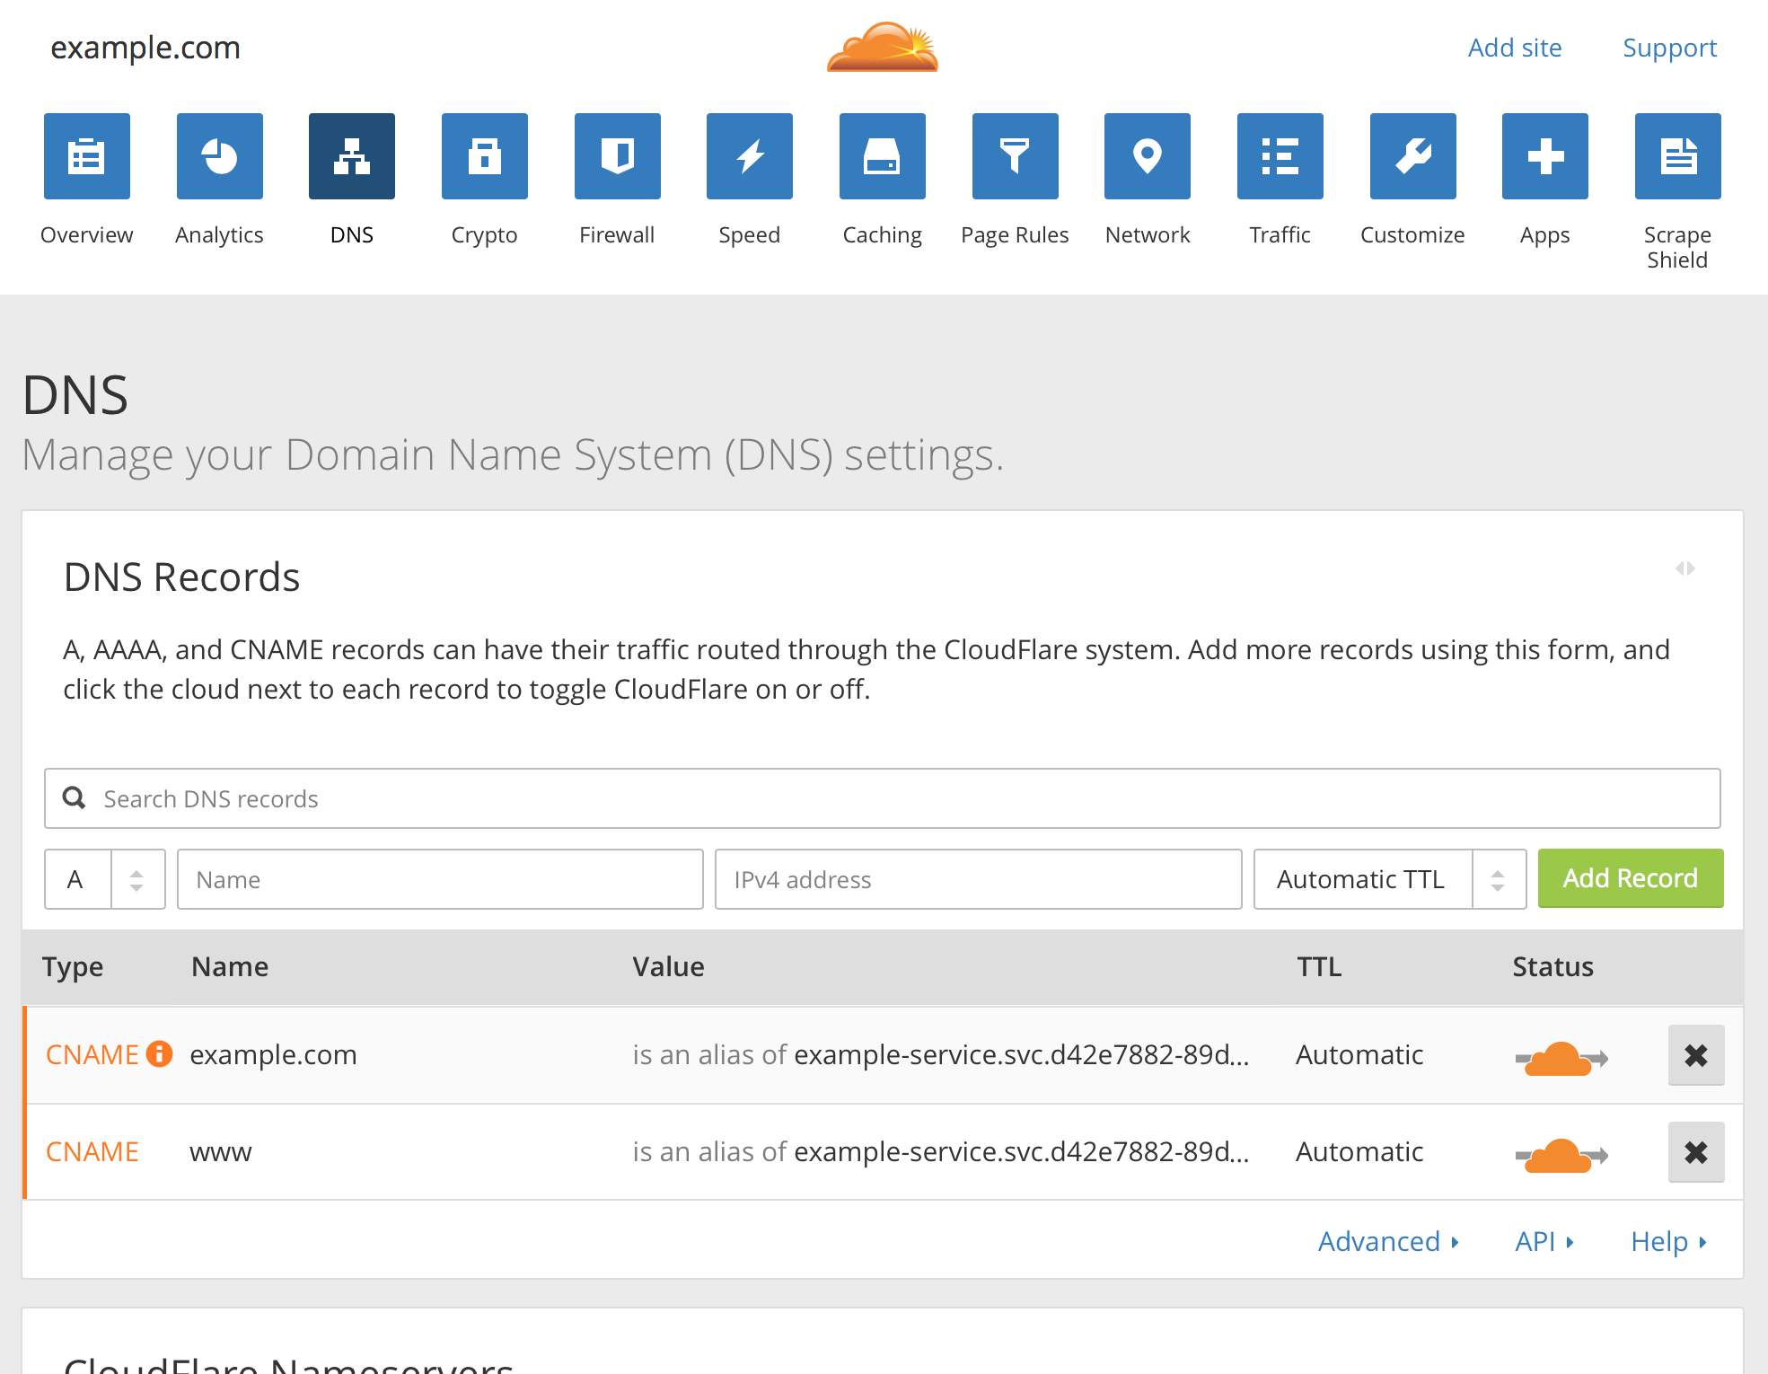Focus the Name input field
Image resolution: width=1768 pixels, height=1374 pixels.
pos(440,879)
